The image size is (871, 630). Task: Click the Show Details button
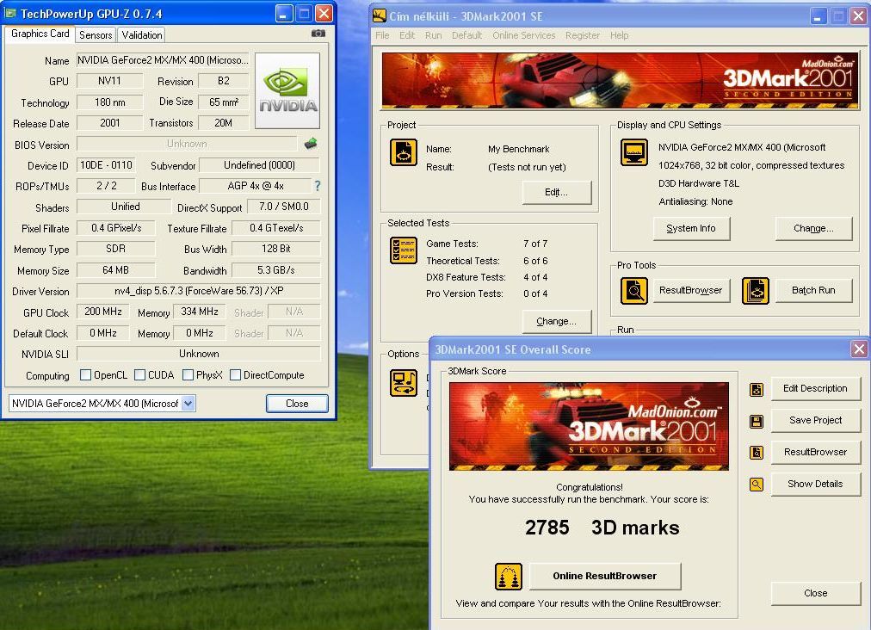pos(815,484)
